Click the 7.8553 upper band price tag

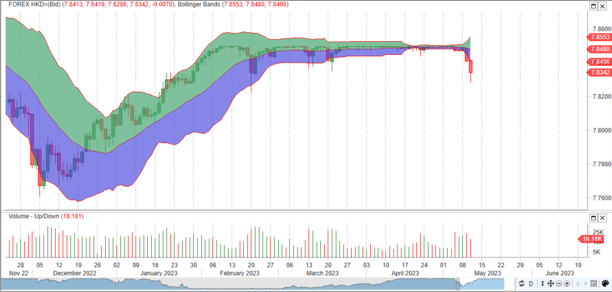point(599,37)
